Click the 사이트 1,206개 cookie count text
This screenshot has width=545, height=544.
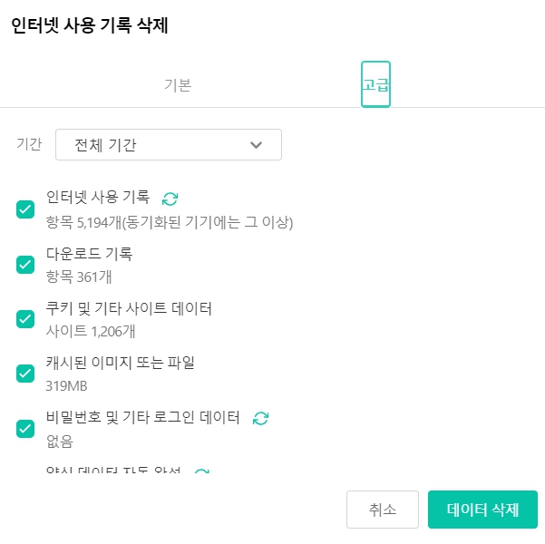(x=91, y=331)
